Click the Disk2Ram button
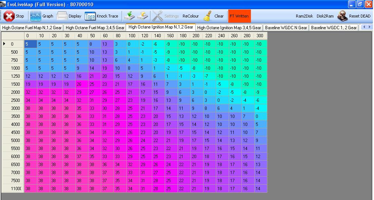Image resolution: width=374 pixels, height=200 pixels. [325, 16]
